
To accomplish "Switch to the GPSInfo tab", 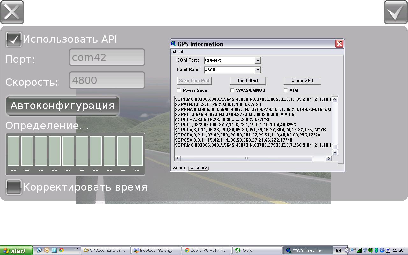I will (x=199, y=168).
